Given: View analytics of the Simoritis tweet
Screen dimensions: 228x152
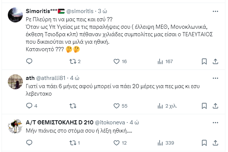Looking at the screenshot, I should [x=161, y=61].
